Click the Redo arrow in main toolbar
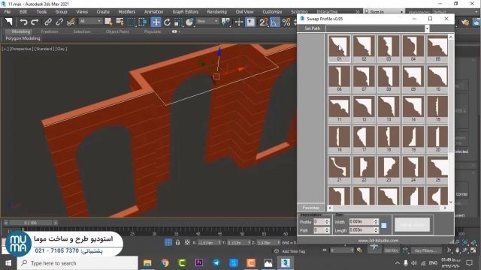 [x=35, y=22]
